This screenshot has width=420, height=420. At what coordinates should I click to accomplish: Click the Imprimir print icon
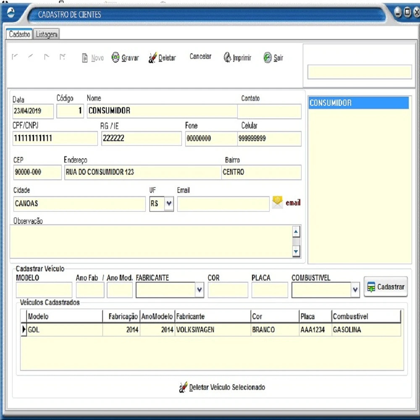227,58
